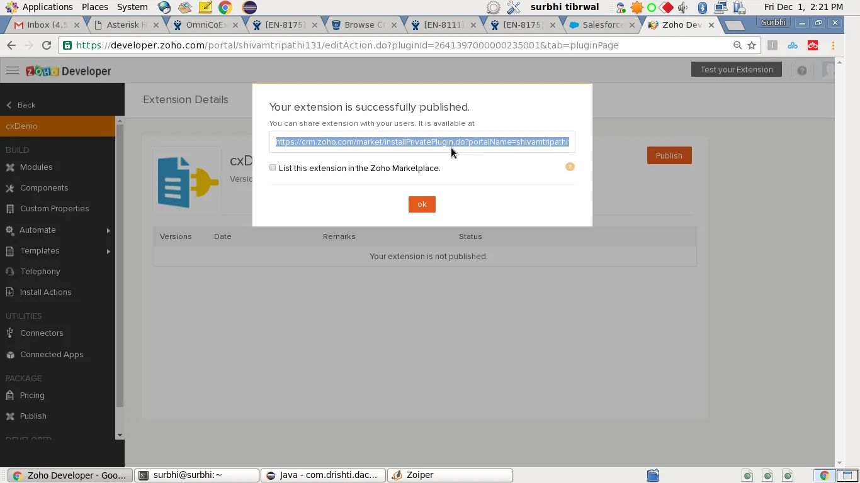Switch to the Inbox Gmail tab
Screen dimensions: 860x483
coord(47,25)
